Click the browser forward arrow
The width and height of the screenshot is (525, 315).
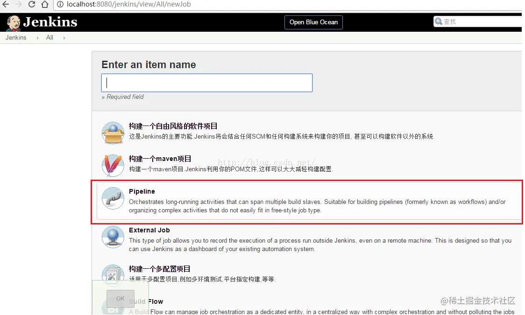(19, 4)
